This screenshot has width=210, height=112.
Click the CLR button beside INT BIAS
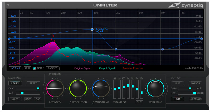coord(28,68)
